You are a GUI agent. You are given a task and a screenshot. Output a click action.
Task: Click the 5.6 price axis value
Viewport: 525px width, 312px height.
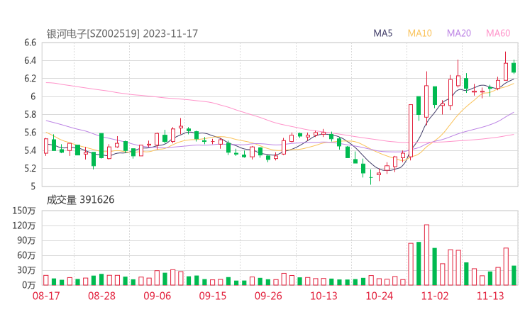tap(30, 133)
